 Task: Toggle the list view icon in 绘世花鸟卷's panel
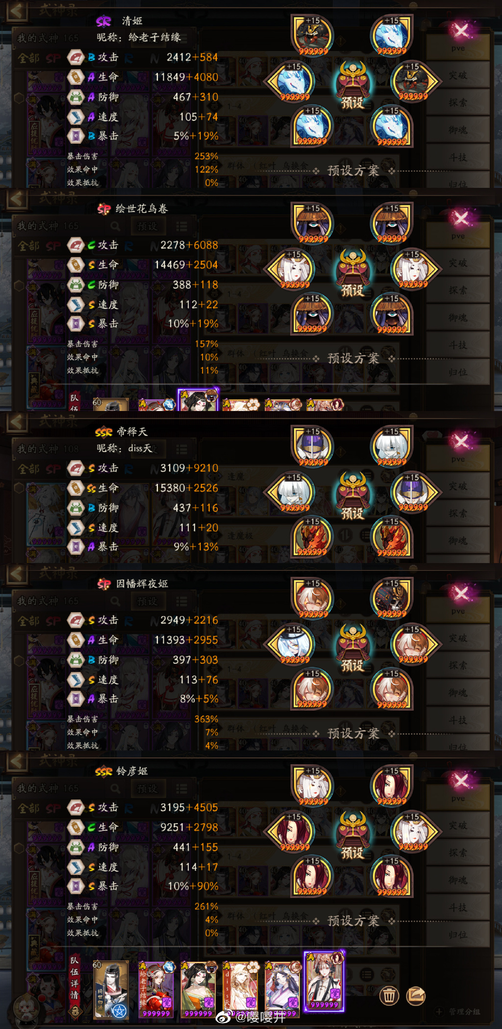[182, 227]
